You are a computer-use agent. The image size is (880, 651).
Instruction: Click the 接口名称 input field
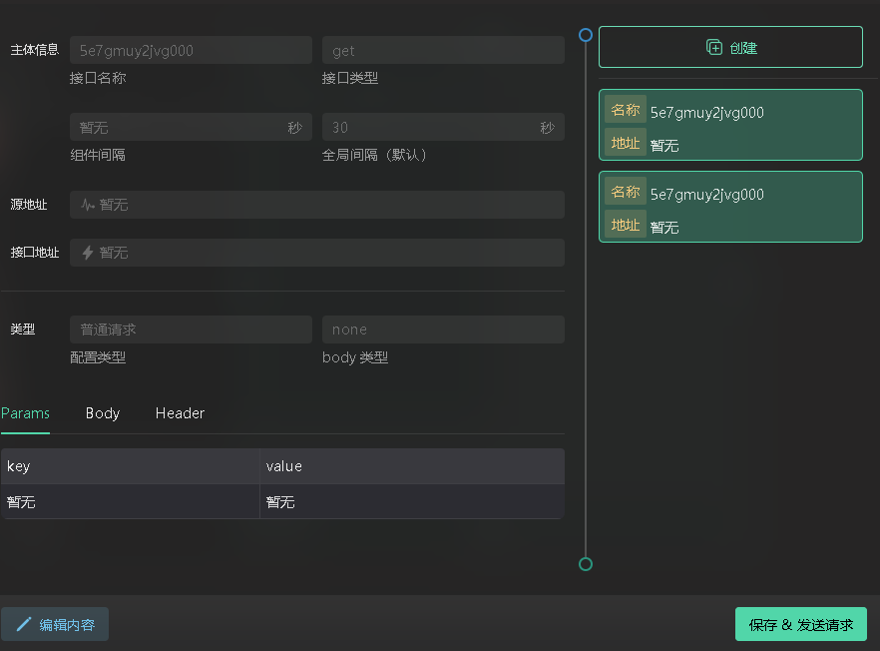tap(191, 51)
